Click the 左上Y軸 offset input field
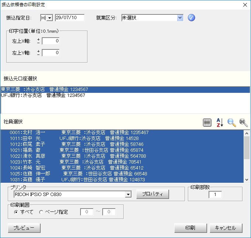Viewport: 251px width, 238px height. 51,53
